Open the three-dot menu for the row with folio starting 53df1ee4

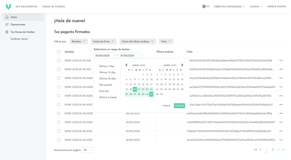[281, 69]
